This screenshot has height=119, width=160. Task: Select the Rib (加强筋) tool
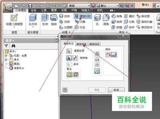(66, 27)
